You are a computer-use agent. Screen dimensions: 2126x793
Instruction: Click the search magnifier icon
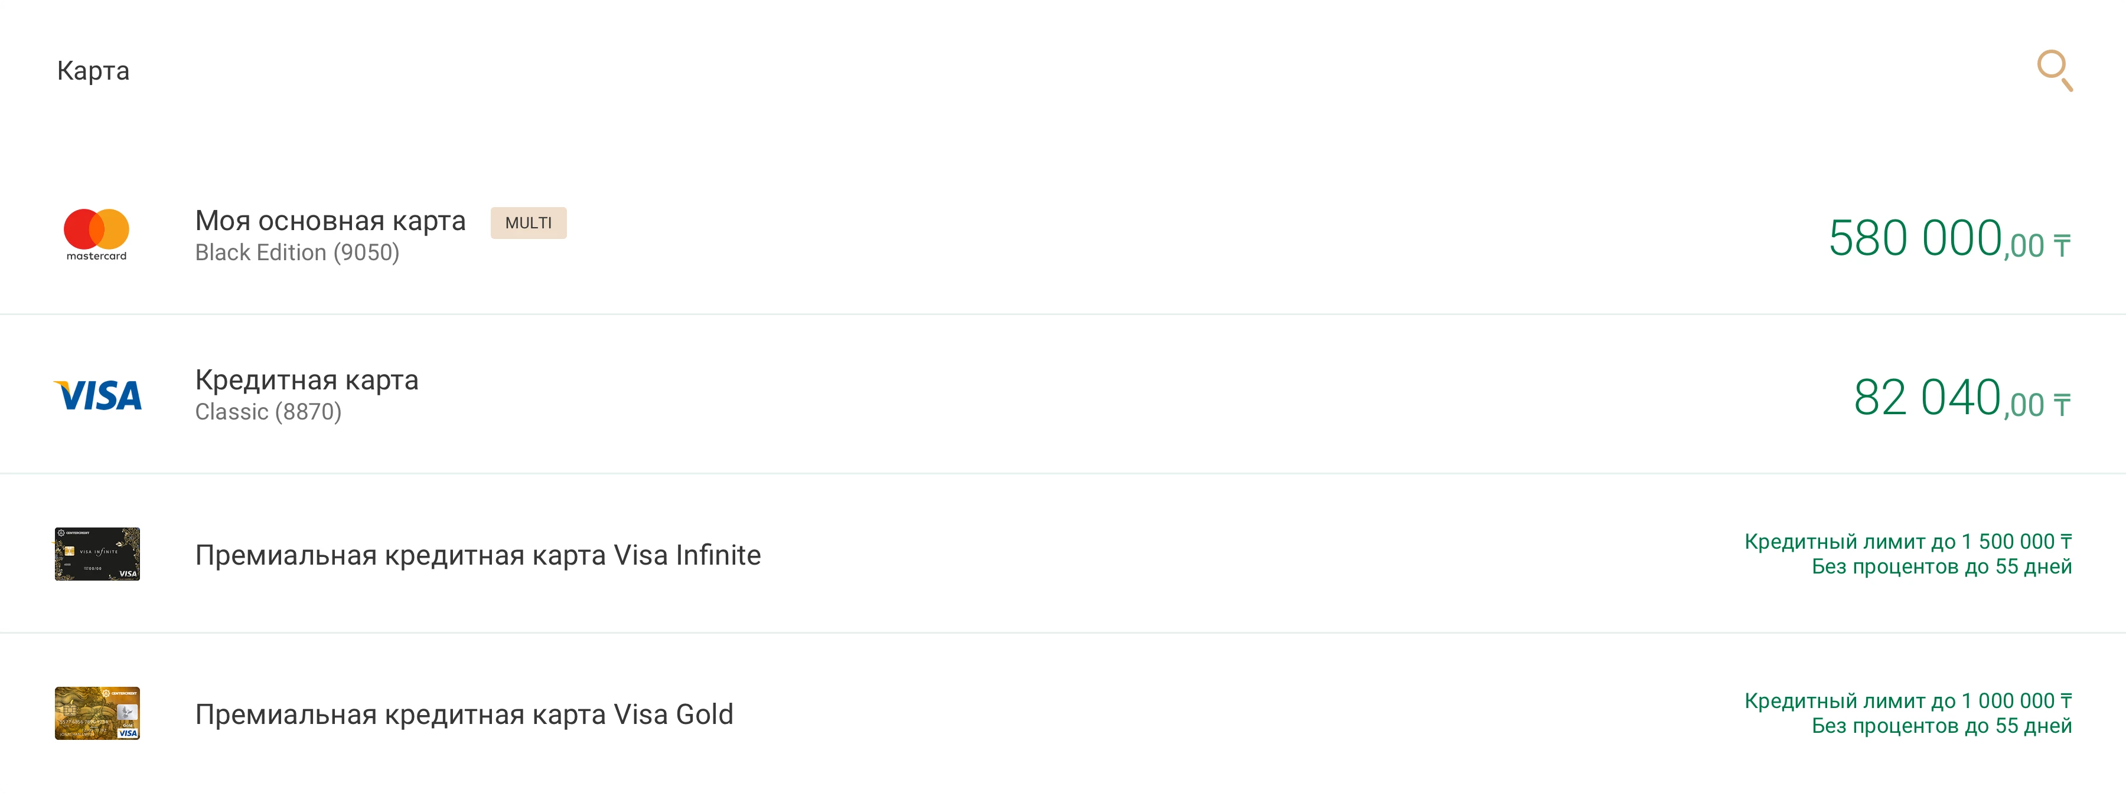2053,70
